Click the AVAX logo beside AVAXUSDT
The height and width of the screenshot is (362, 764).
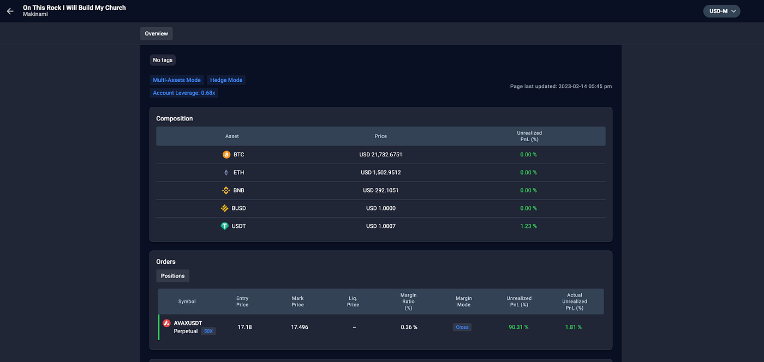(167, 323)
